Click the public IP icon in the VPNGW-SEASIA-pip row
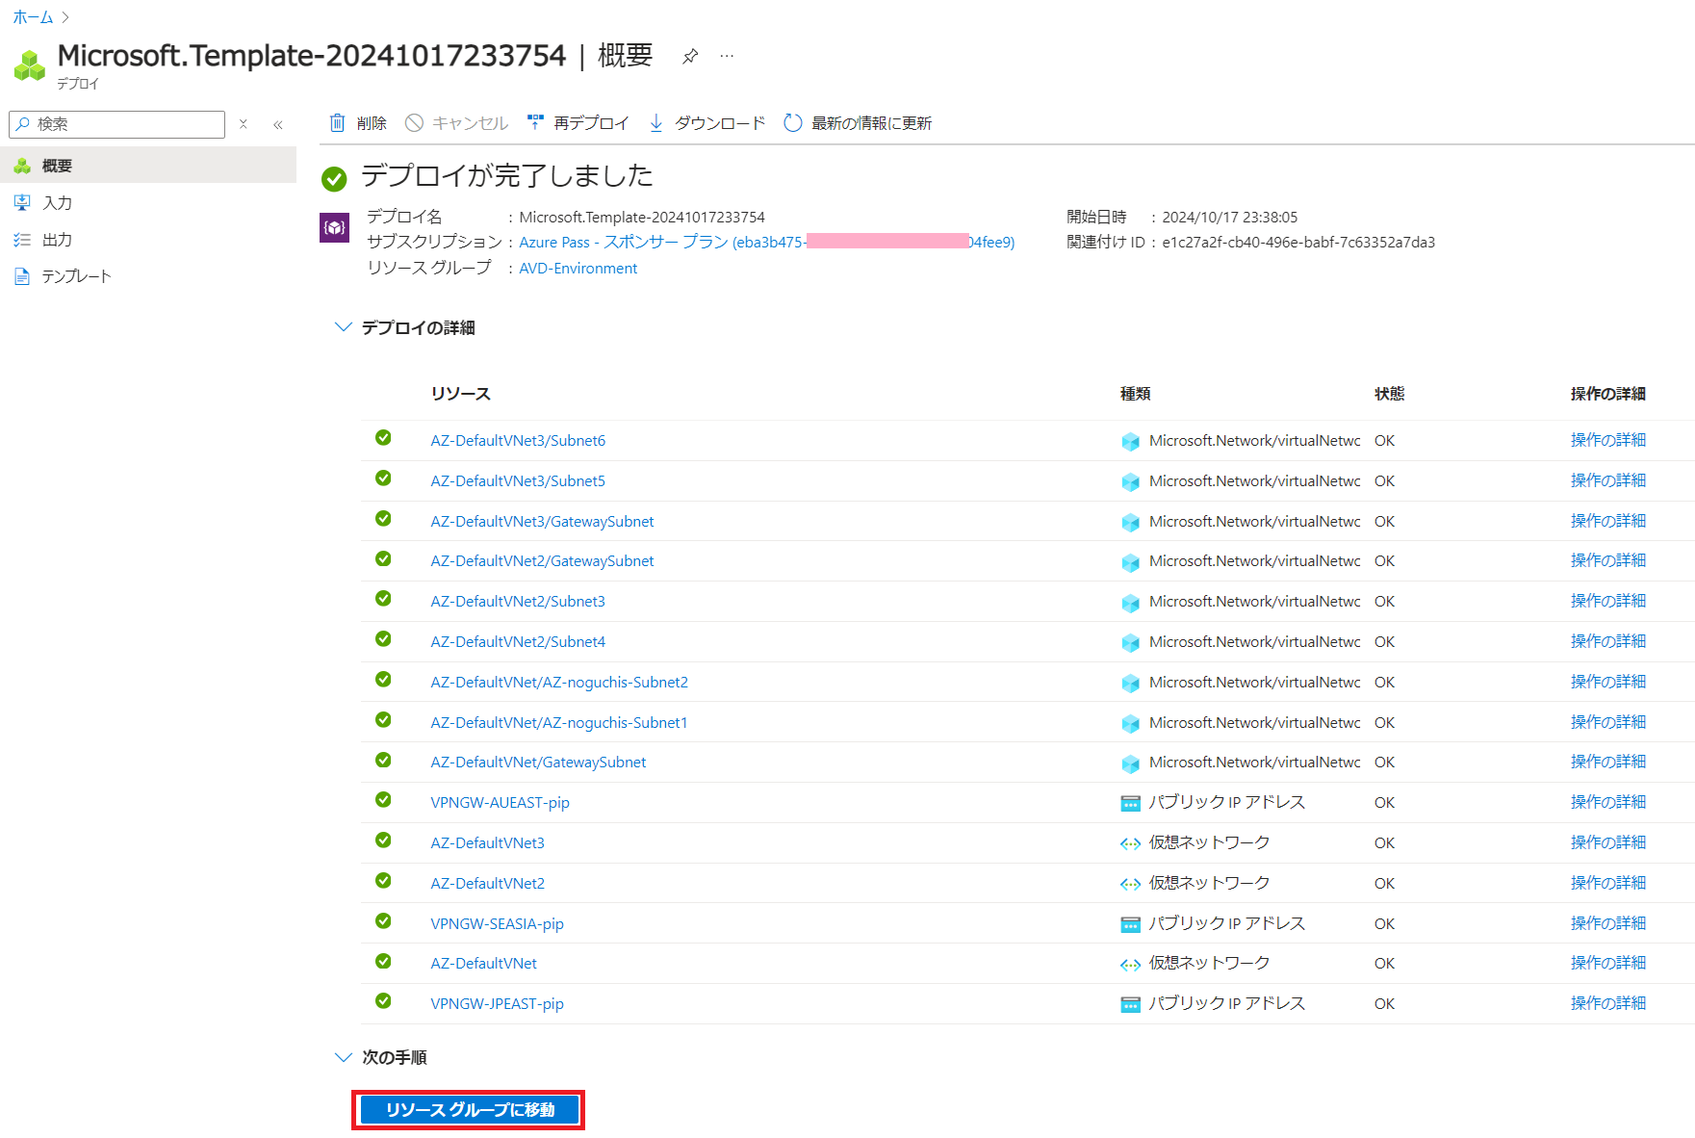The height and width of the screenshot is (1138, 1695). point(1131,924)
